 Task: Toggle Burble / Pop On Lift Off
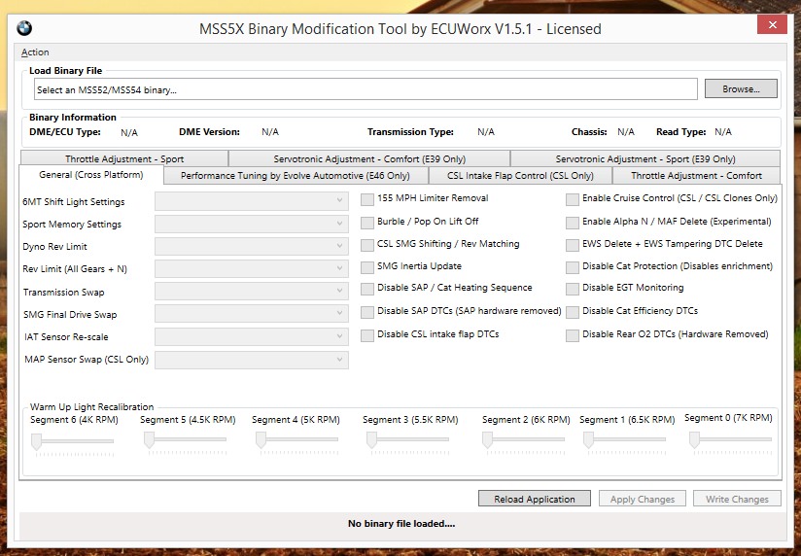pos(366,223)
